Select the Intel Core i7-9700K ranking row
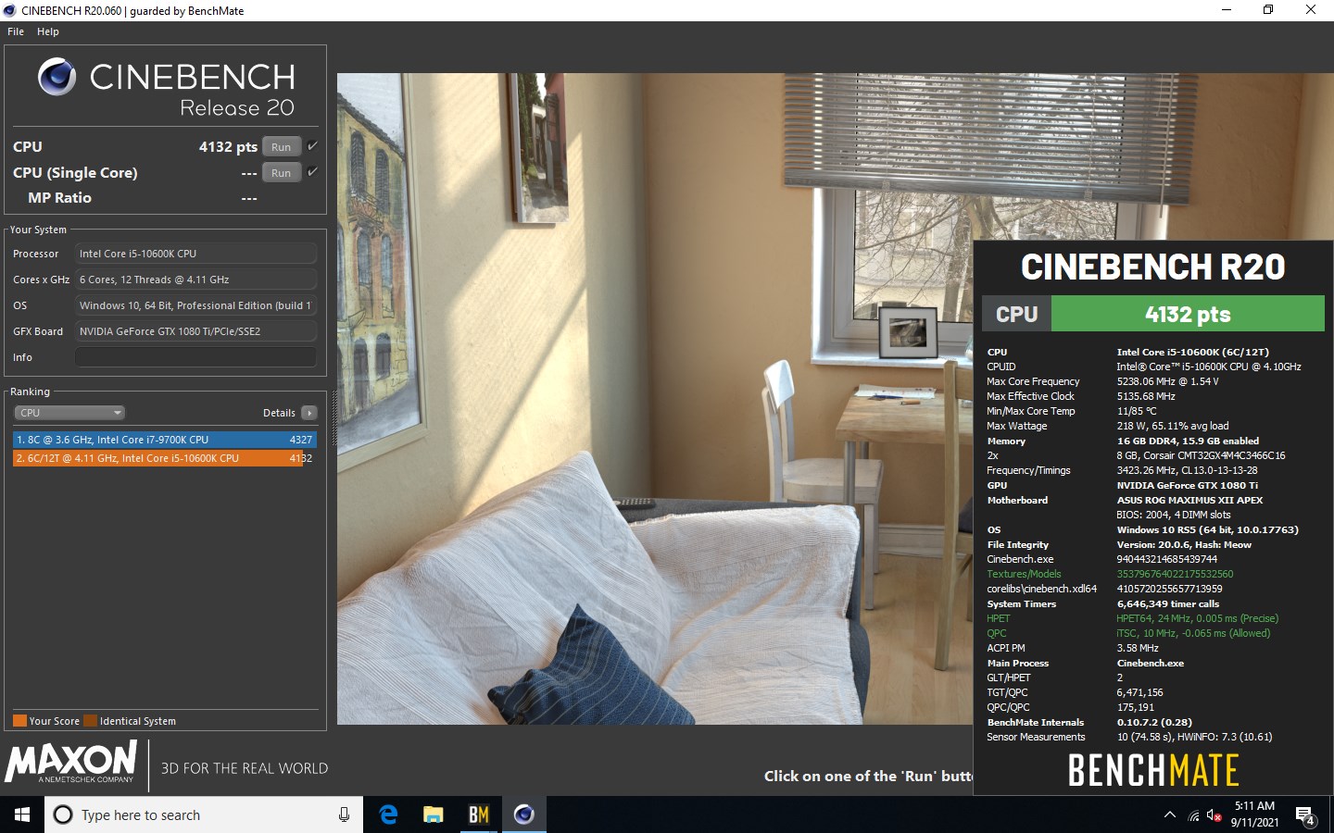The width and height of the screenshot is (1334, 833). tap(165, 440)
